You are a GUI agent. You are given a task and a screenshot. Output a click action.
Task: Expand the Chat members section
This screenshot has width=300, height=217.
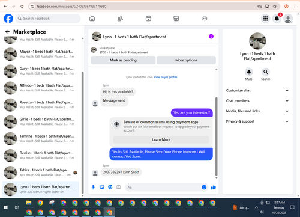pyautogui.click(x=257, y=101)
